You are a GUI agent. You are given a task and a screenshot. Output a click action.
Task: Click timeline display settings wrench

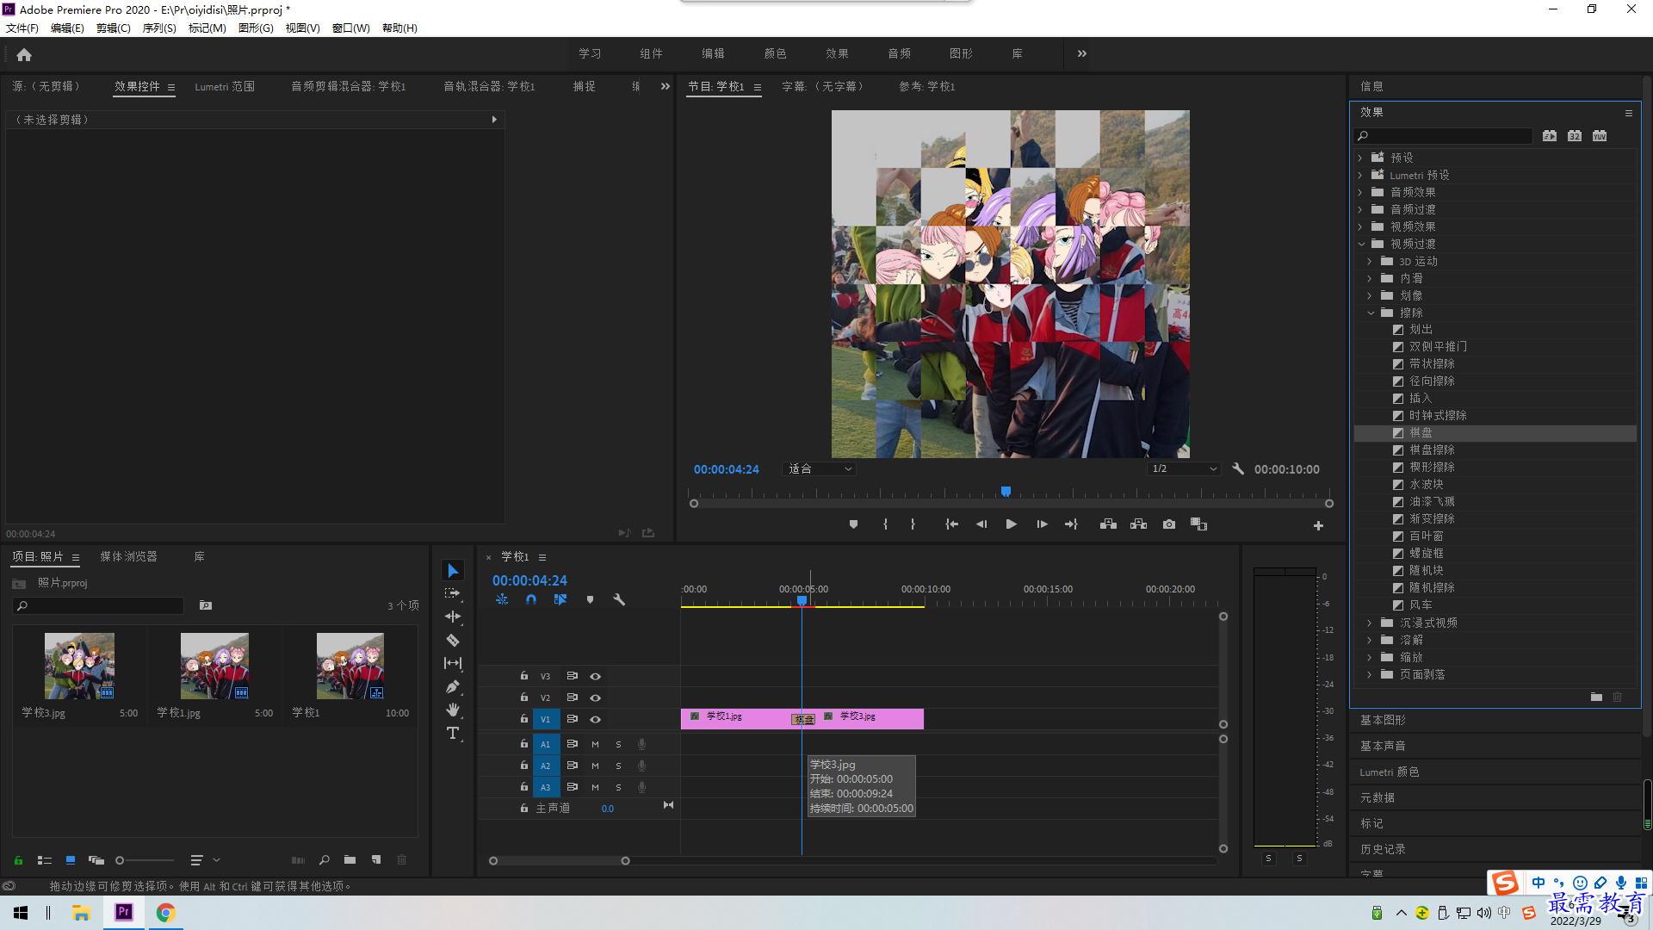[x=619, y=599]
